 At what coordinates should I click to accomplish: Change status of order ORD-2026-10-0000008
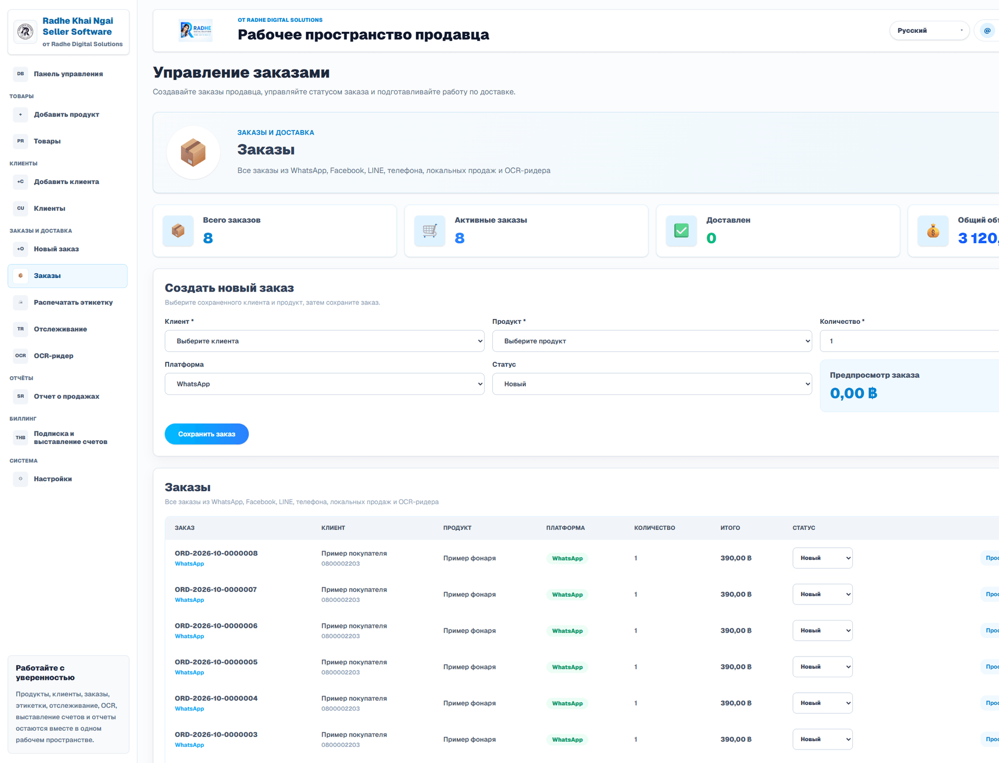click(823, 558)
